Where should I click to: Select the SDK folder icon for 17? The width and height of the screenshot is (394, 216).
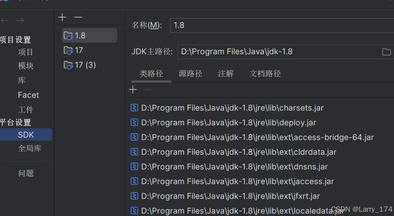[x=68, y=50]
